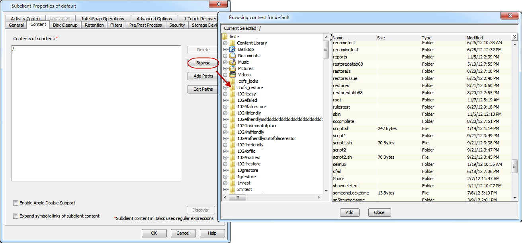Open the IntelliSnap Operations tab
Image resolution: width=522 pixels, height=243 pixels.
click(x=103, y=18)
